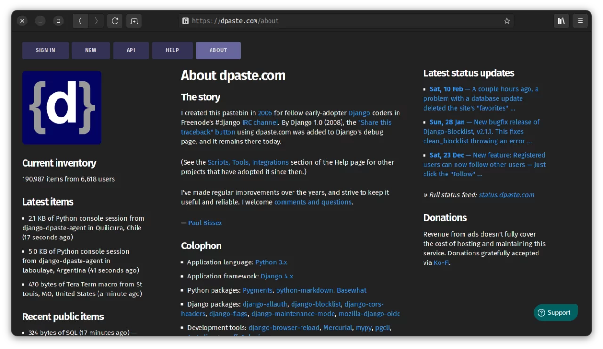Switch to the API tab
Screen dimensions: 603x349
[131, 50]
